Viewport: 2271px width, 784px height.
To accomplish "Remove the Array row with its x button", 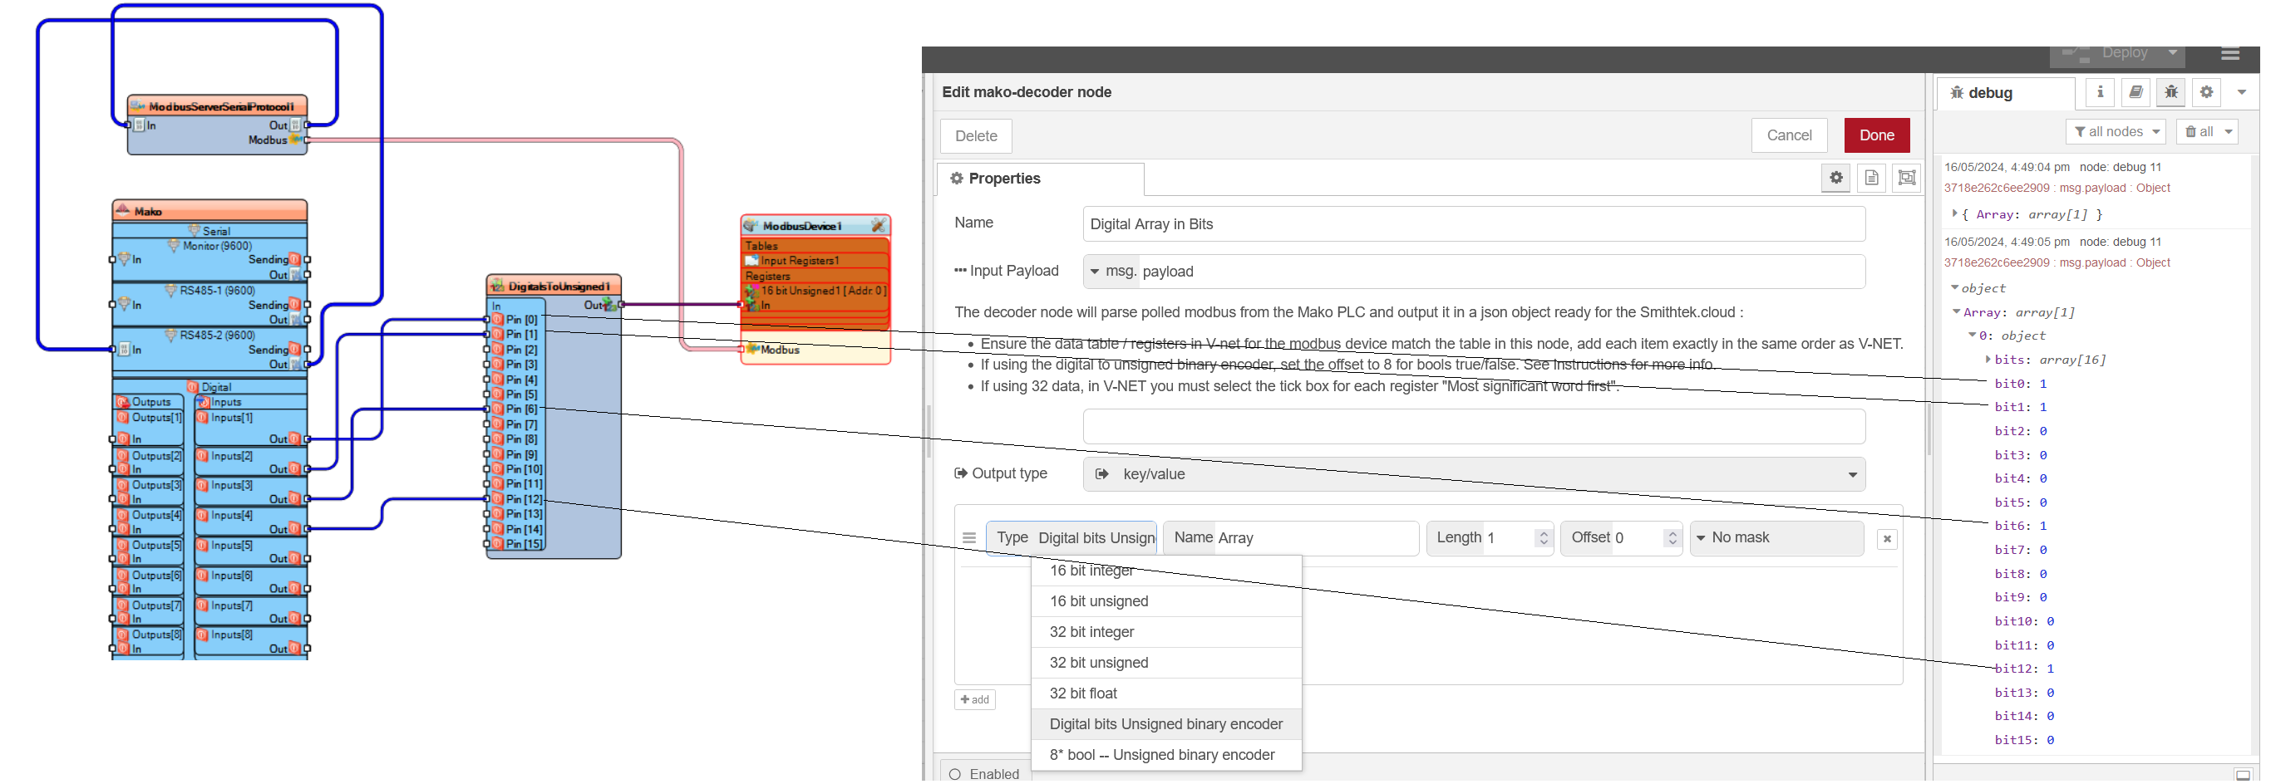I will pos(1887,539).
